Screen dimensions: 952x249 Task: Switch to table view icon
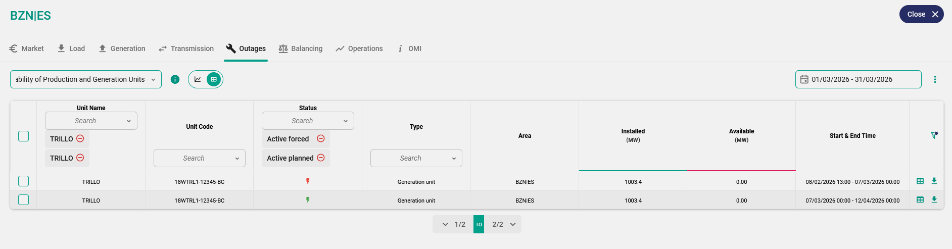point(214,79)
